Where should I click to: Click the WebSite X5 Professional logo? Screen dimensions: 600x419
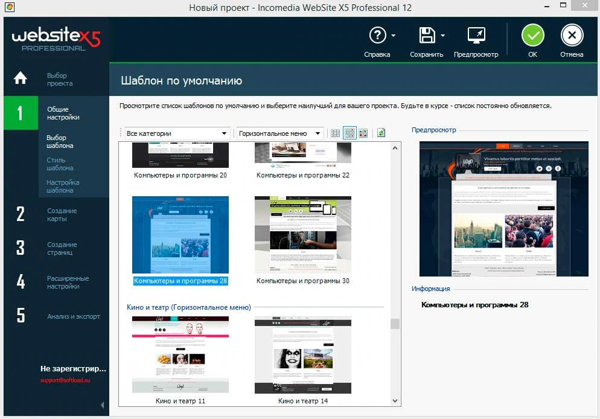coord(56,40)
